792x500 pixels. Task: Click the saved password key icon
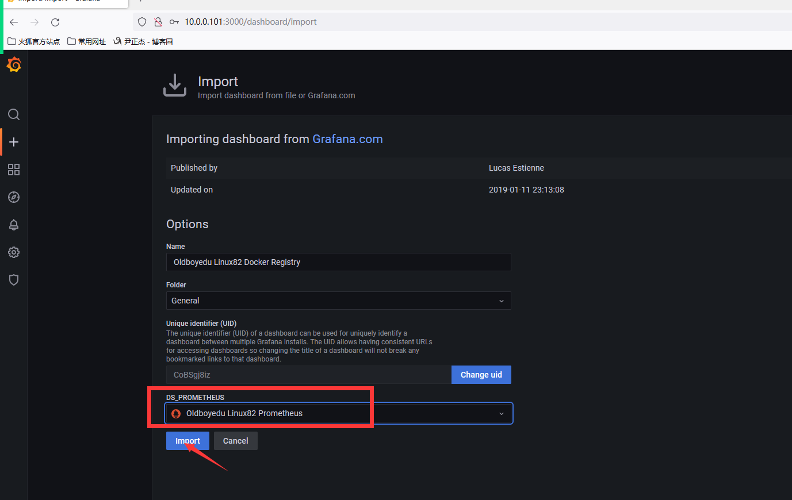tap(174, 22)
